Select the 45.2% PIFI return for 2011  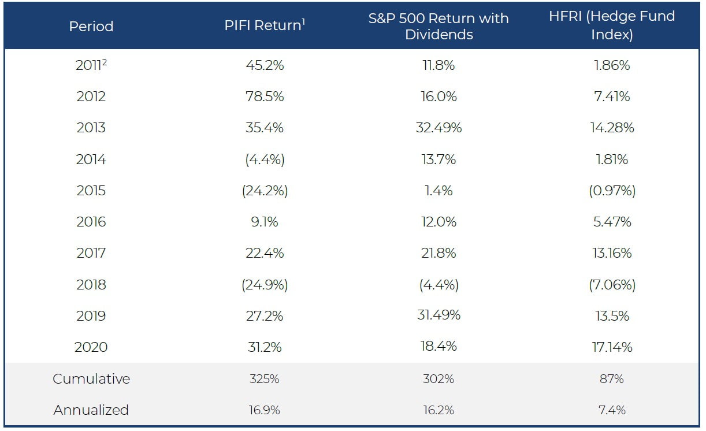(x=264, y=65)
